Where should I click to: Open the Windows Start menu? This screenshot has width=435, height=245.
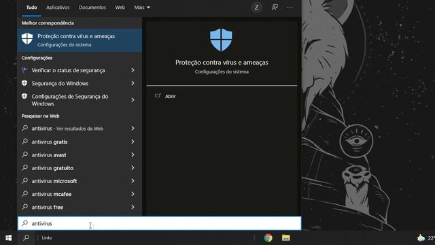click(9, 238)
